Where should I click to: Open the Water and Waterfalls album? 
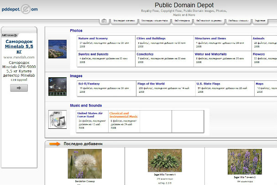click(210, 54)
